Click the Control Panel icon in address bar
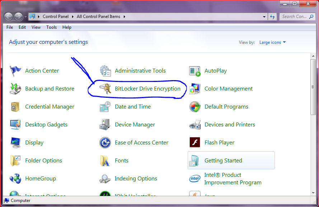 (x=32, y=16)
